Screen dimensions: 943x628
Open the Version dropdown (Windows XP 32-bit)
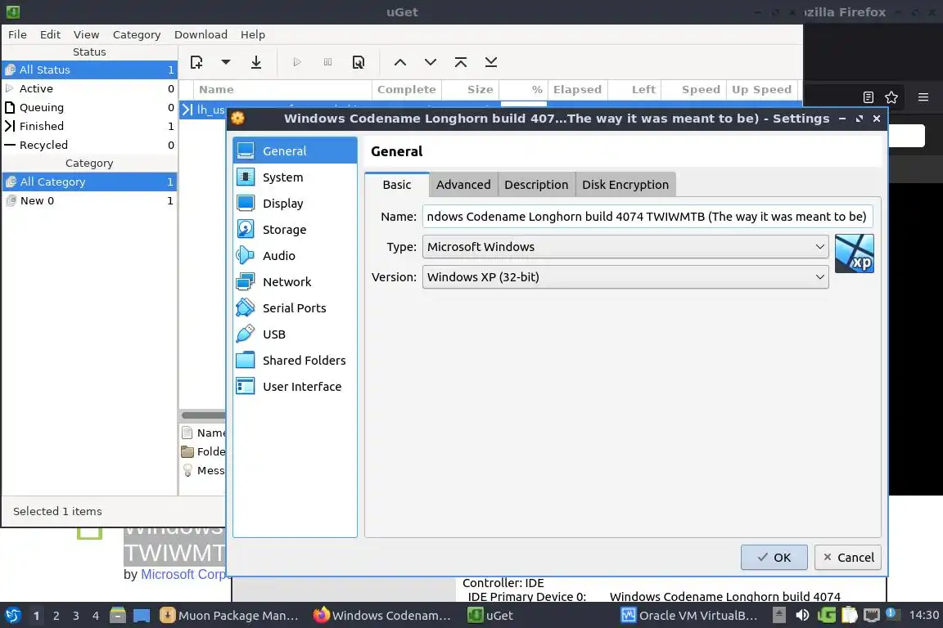tap(625, 277)
